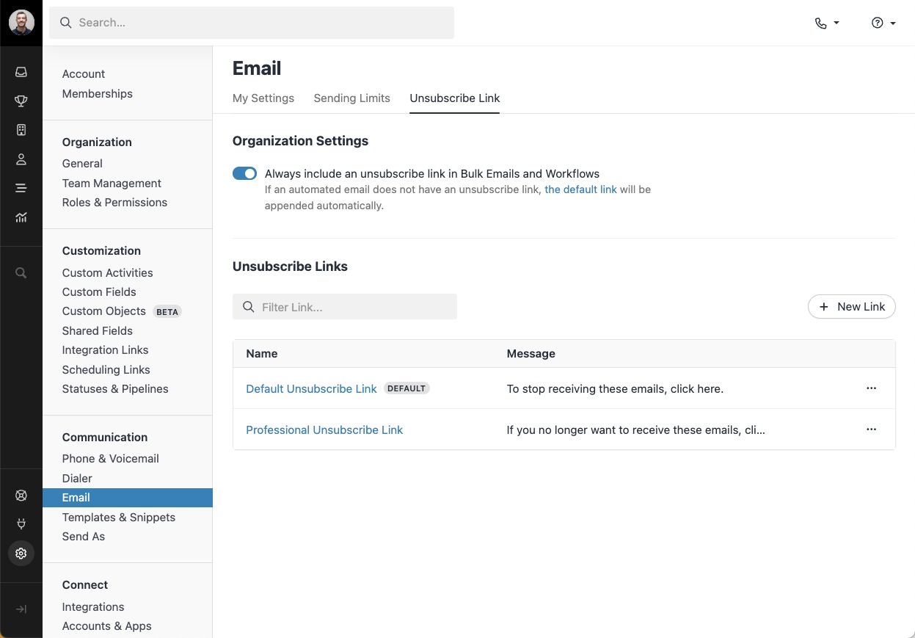Screen dimensions: 915x638
Task: Switch to the Sending Limits tab
Action: click(351, 98)
